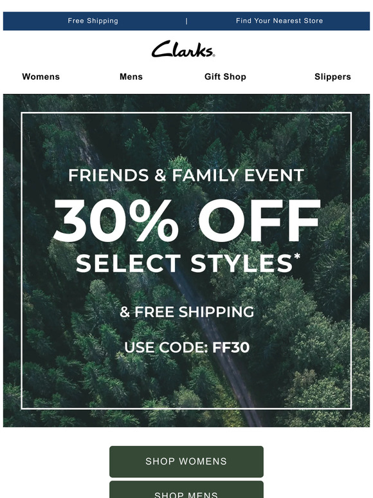The image size is (373, 498).
Task: Click the Friends & Family Event heading
Action: pos(186,175)
